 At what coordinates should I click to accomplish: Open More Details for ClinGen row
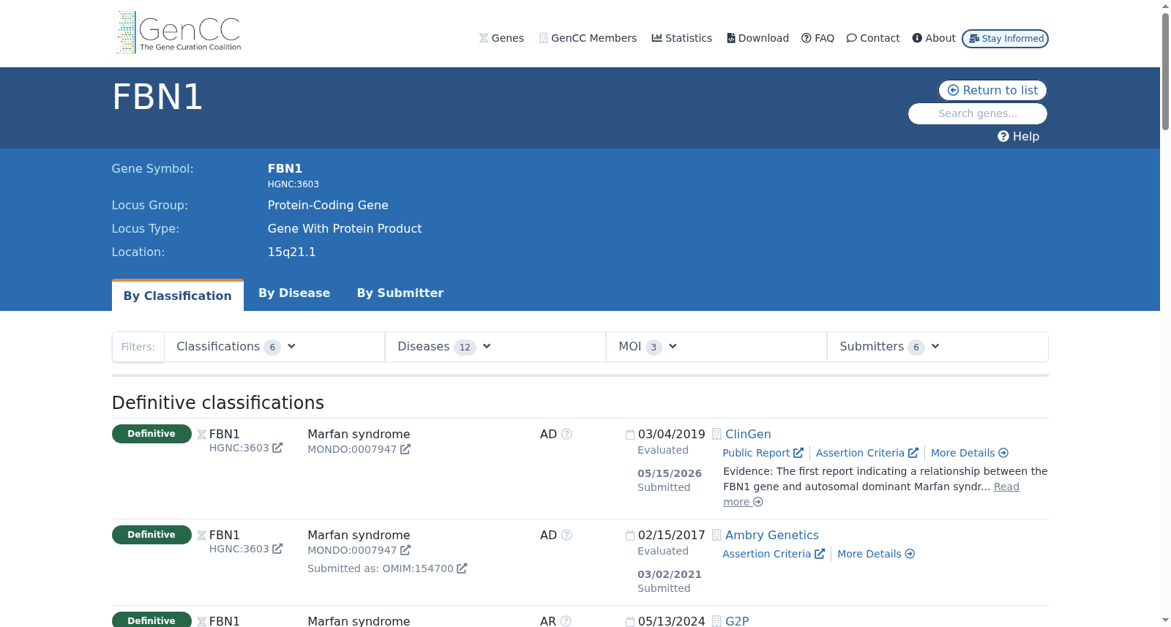(970, 453)
